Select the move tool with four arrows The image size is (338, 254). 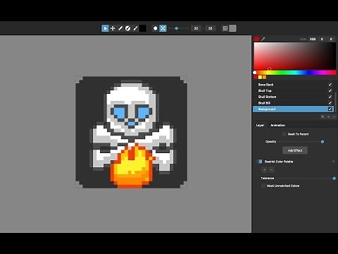pos(113,28)
